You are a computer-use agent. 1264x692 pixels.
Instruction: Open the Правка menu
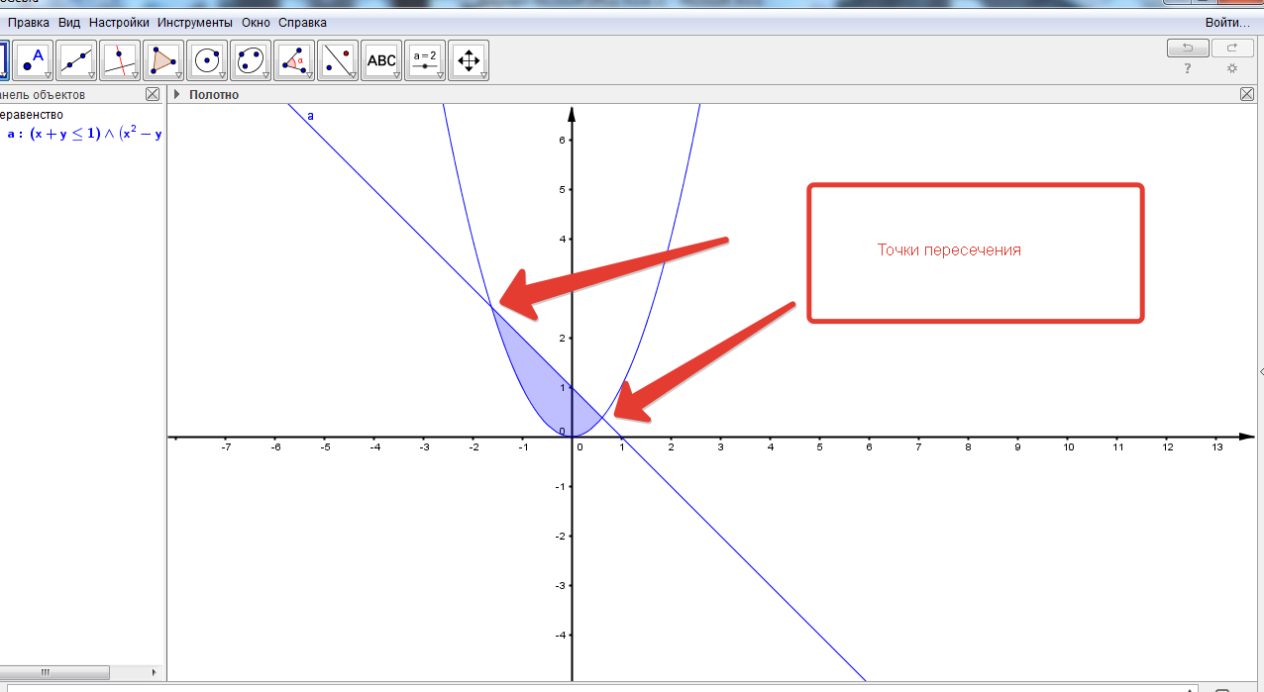click(28, 22)
